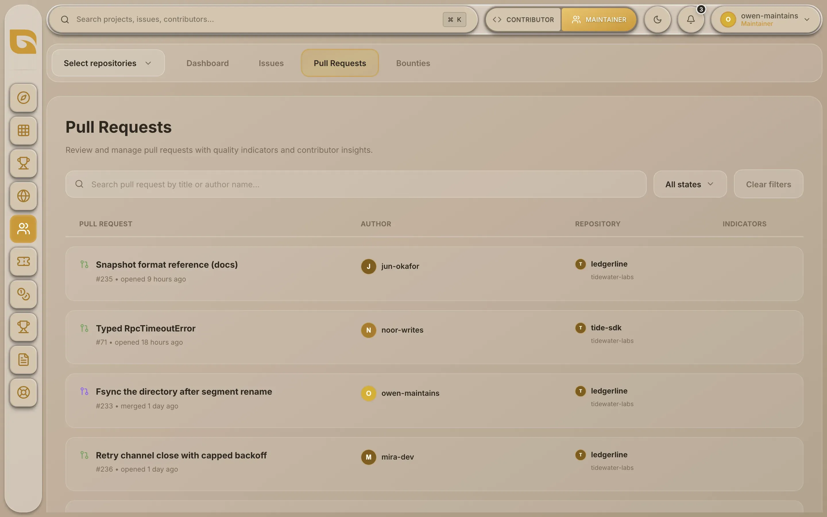
Task: Click the merged icon next to Fsync the directory
Action: pyautogui.click(x=84, y=391)
